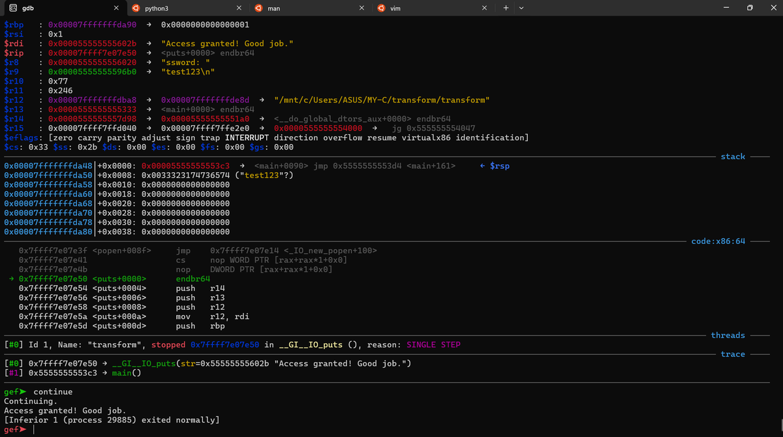This screenshot has height=437, width=783.
Task: Minimize the terminal window
Action: point(726,8)
